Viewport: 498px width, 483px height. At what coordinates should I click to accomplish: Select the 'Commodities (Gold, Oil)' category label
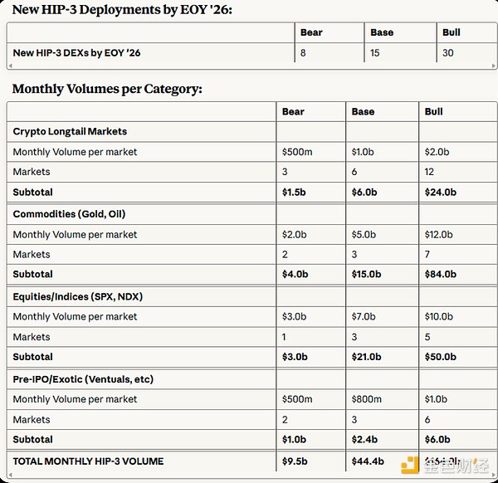pos(69,213)
